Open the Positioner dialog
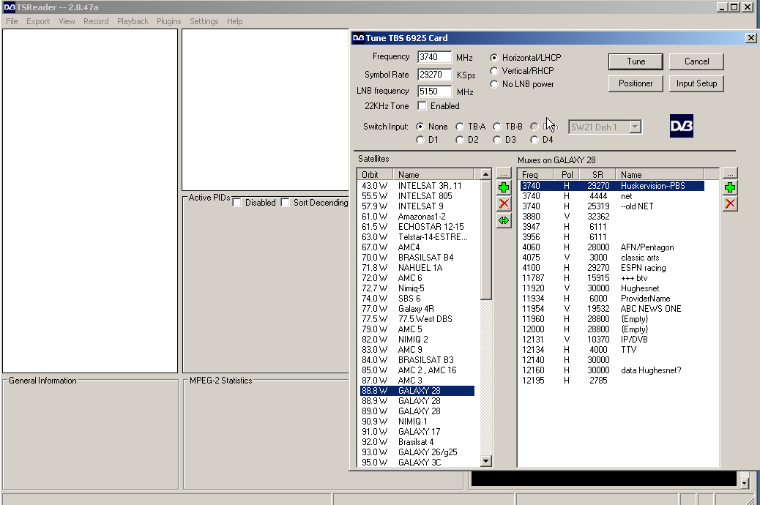Image resolution: width=760 pixels, height=505 pixels. point(636,83)
